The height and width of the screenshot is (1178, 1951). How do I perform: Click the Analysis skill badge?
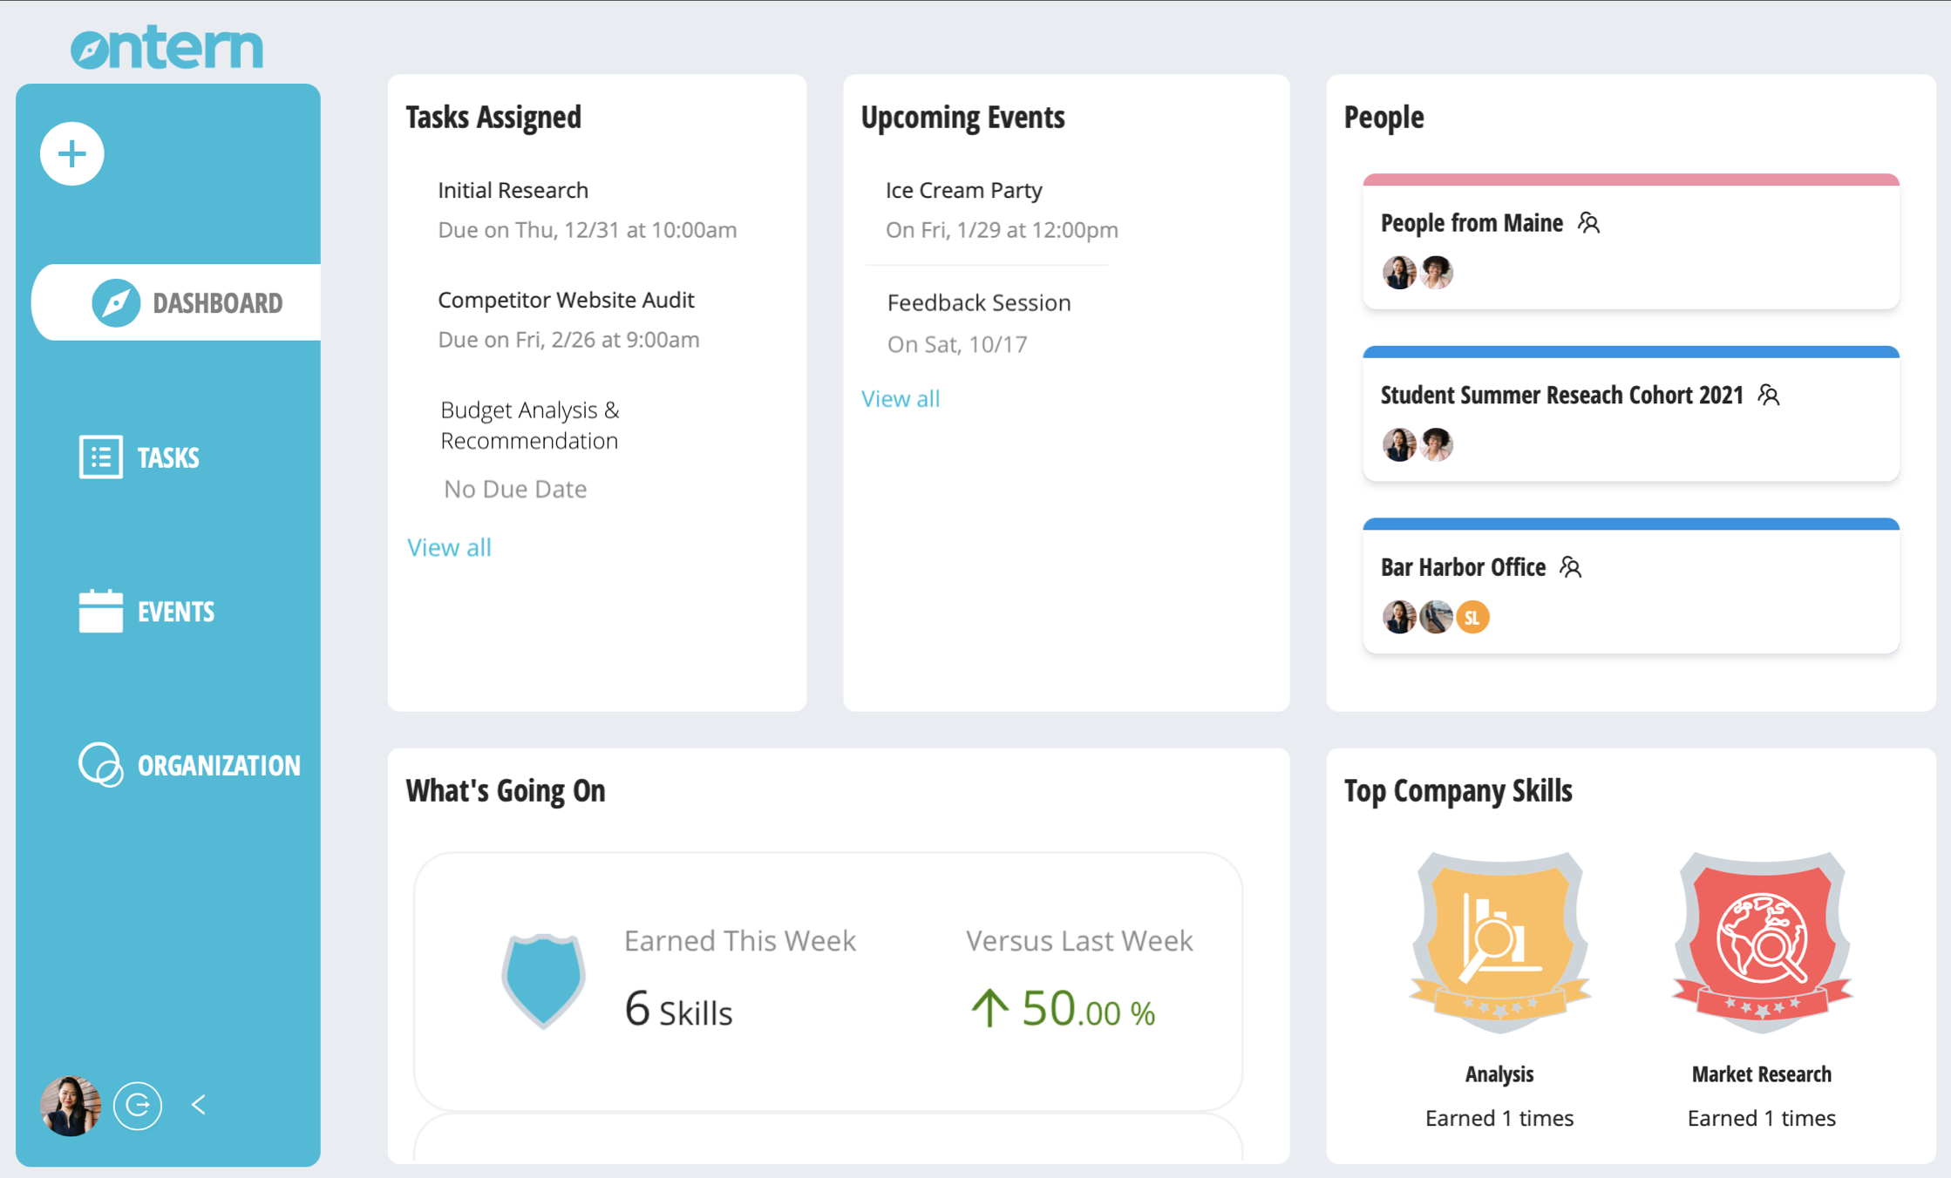pyautogui.click(x=1499, y=943)
